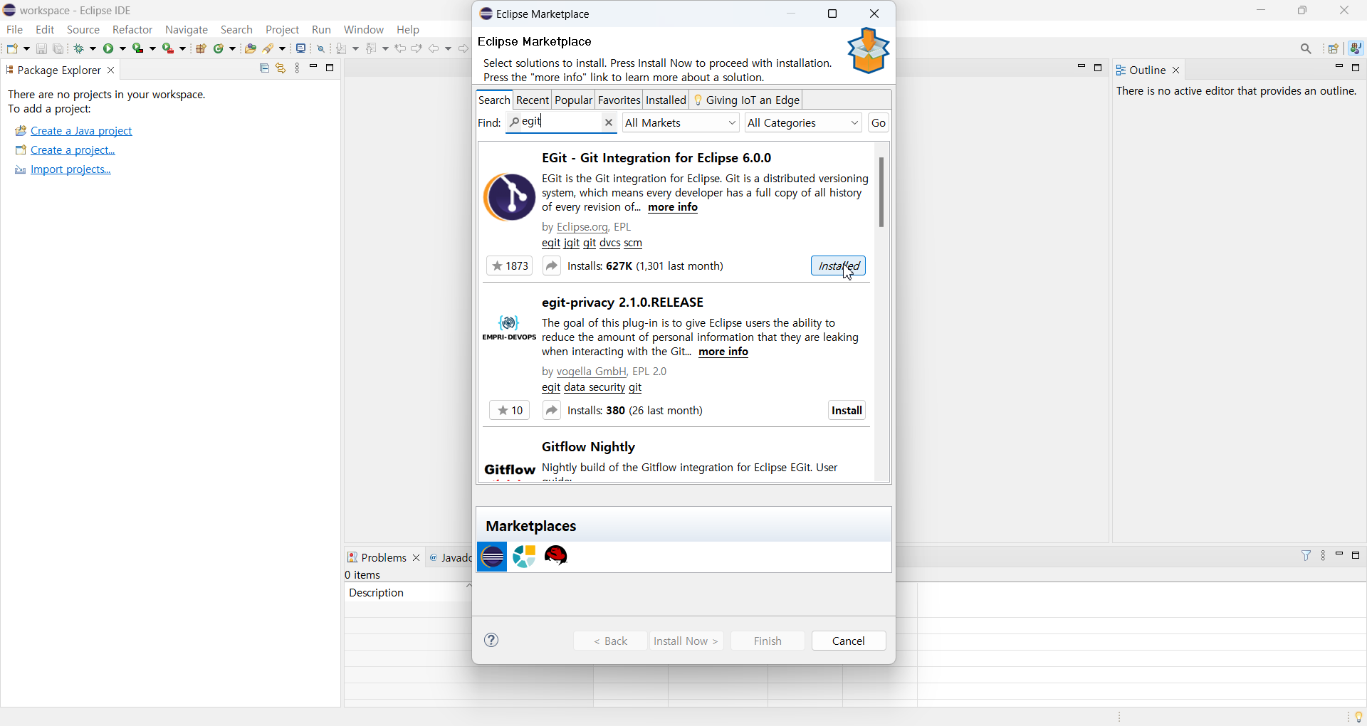The width and height of the screenshot is (1367, 726).
Task: Click the Open Console monitor icon
Action: click(x=301, y=48)
